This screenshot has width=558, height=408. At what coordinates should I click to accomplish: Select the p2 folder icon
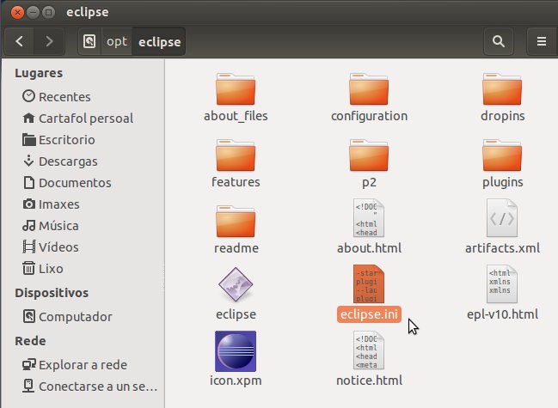pyautogui.click(x=369, y=155)
